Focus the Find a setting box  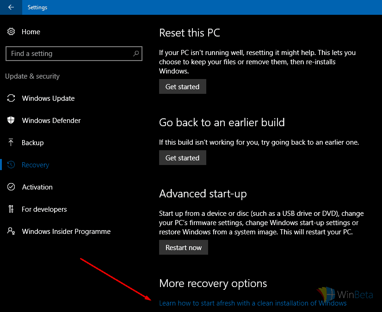(x=74, y=54)
